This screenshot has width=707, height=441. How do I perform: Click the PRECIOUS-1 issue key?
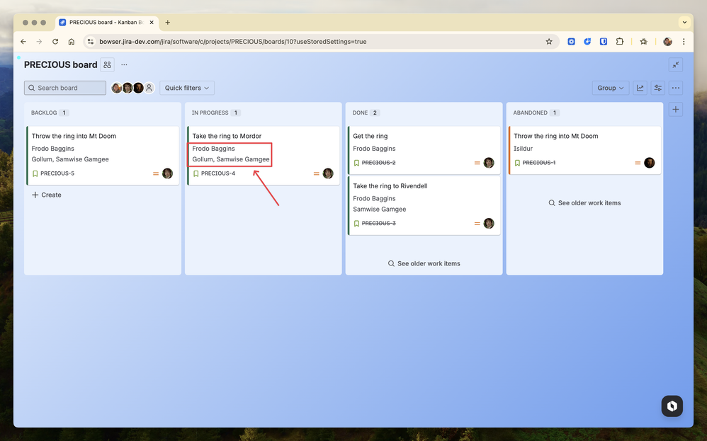pos(539,163)
